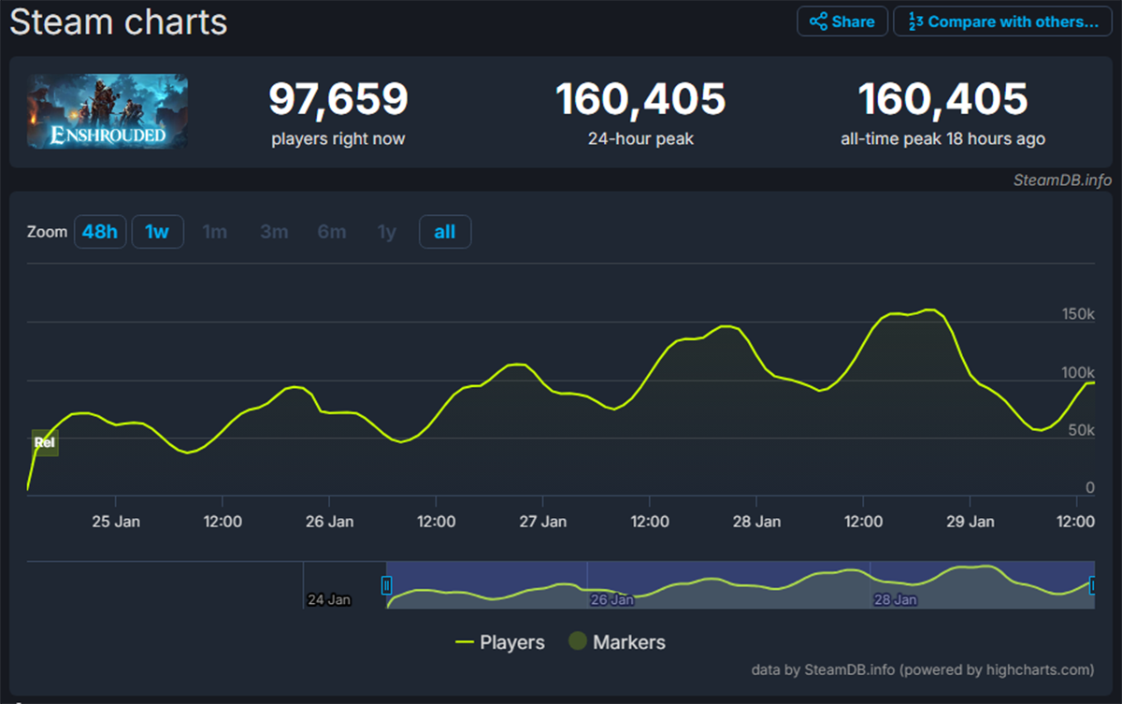Click the 24 Jan label in the navigator
The image size is (1122, 704).
[328, 599]
